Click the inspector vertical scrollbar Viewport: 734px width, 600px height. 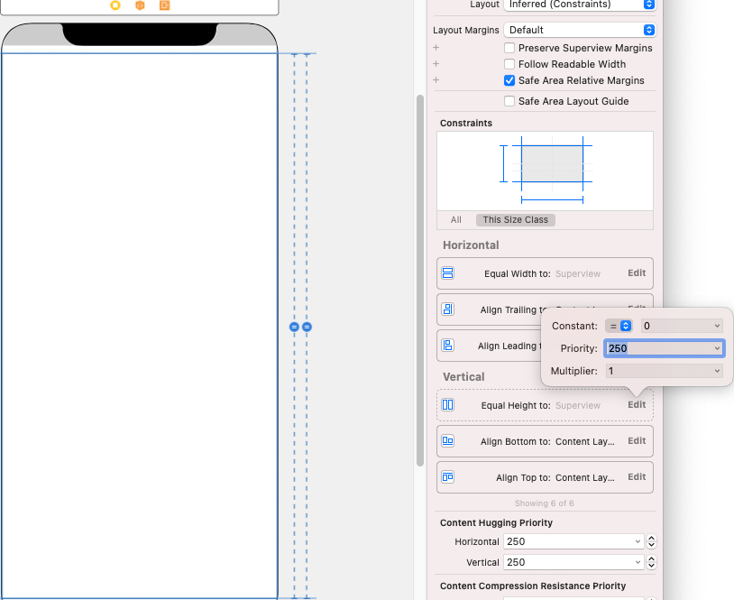(x=420, y=280)
